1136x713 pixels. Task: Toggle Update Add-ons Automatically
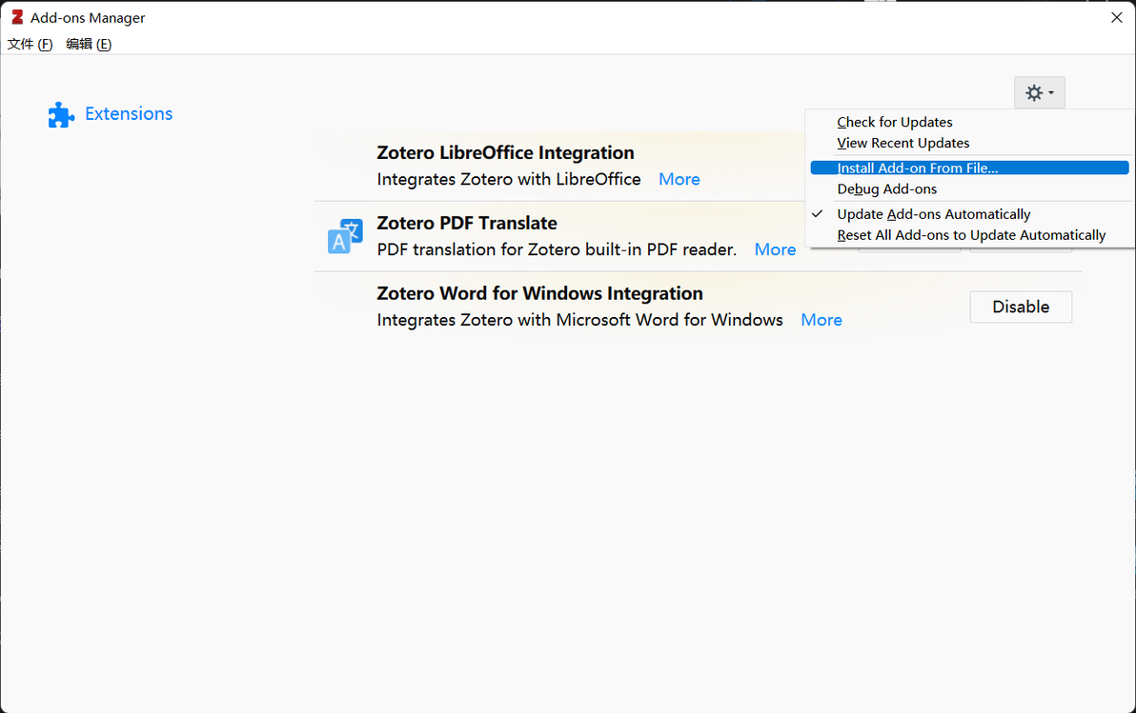(933, 214)
